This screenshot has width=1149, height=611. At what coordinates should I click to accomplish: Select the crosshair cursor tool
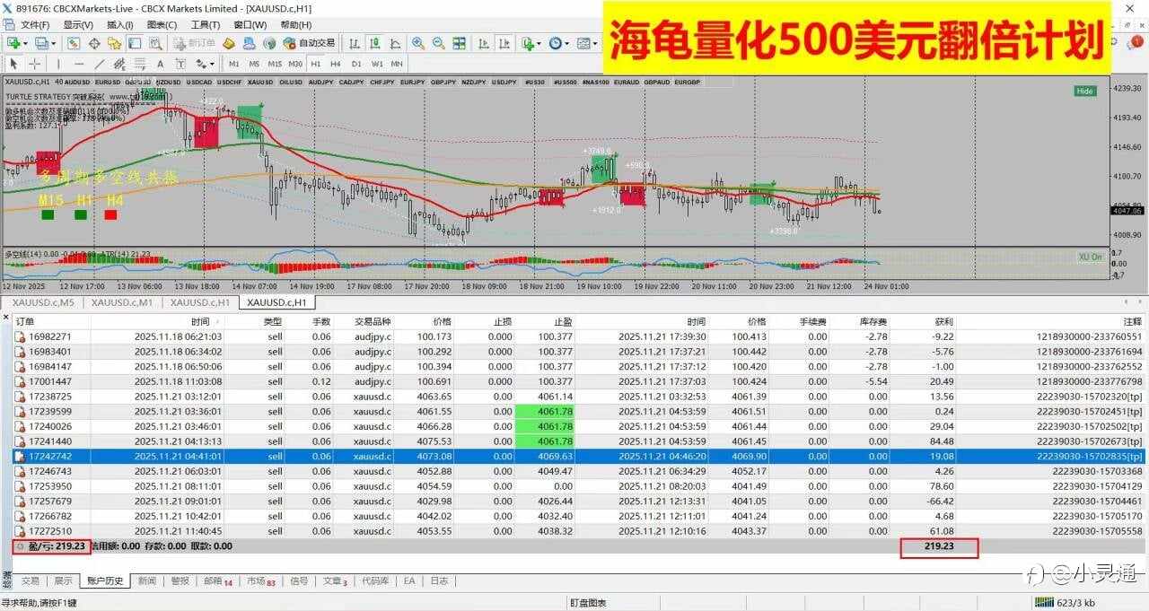point(32,64)
